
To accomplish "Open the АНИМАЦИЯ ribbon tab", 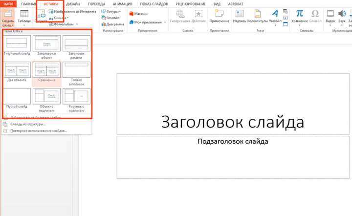I will (x=122, y=4).
